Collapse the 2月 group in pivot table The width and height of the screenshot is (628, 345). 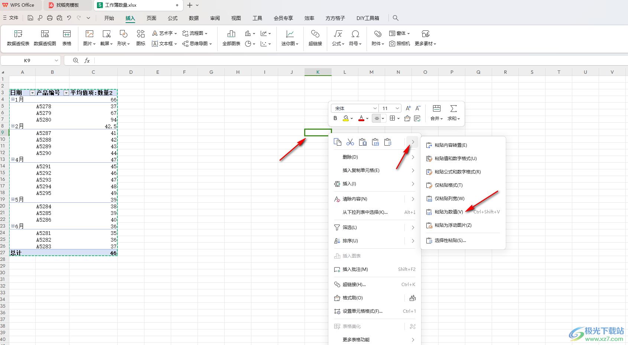pos(13,126)
